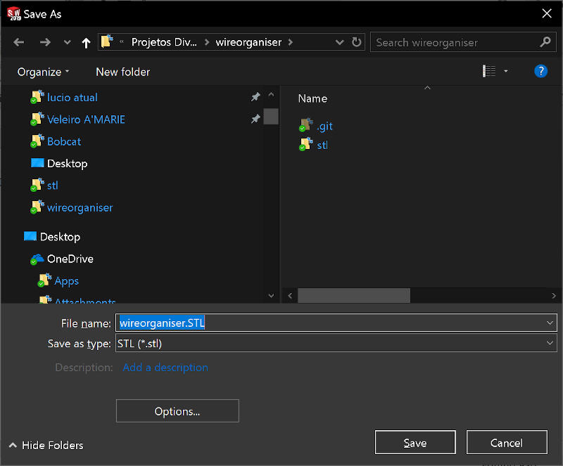Open stl folder in the navigation pane
563x466 pixels.
pyautogui.click(x=52, y=186)
